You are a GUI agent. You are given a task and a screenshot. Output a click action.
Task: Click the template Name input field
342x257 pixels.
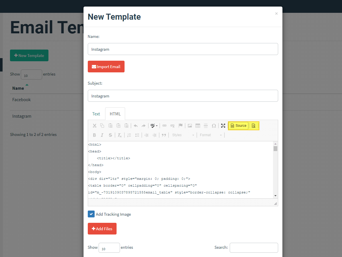183,49
